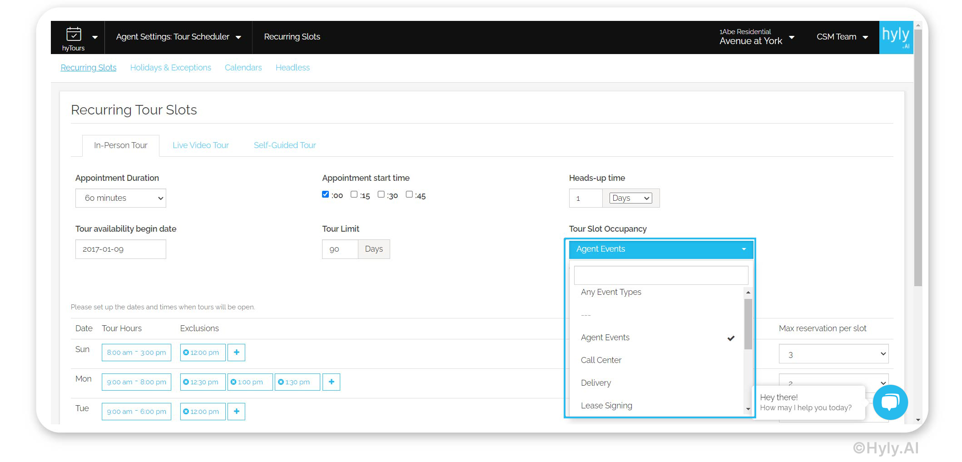Select the In-Person Tour tab
962x462 pixels.
pyautogui.click(x=121, y=145)
